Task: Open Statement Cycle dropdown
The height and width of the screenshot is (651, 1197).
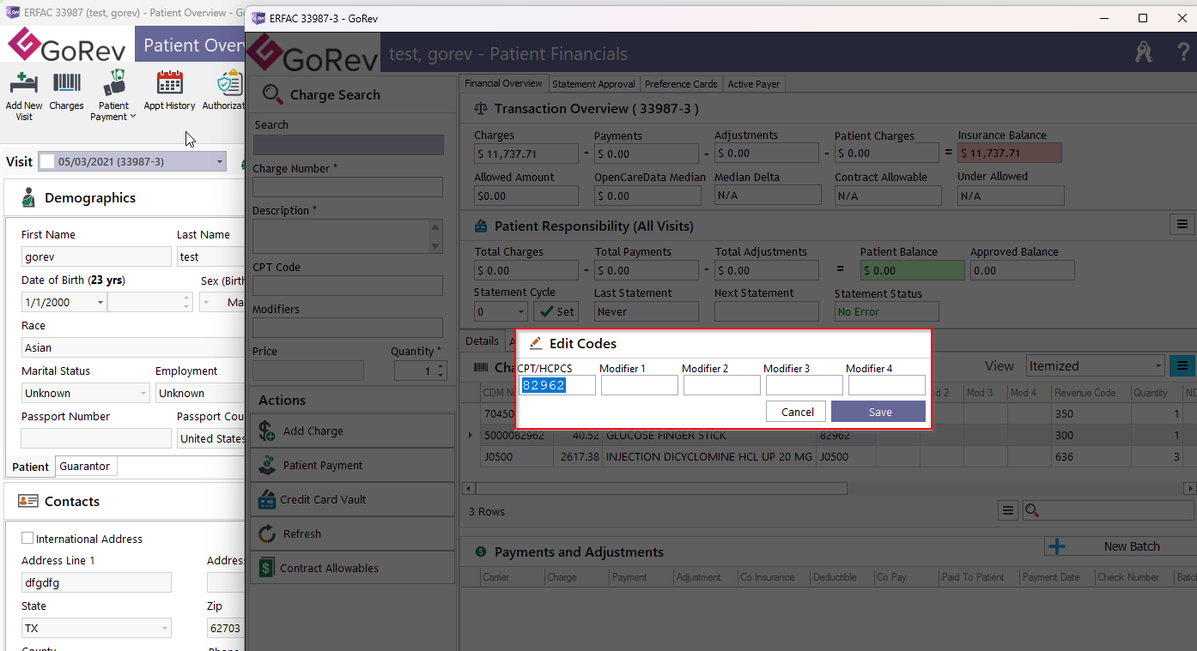Action: pos(520,312)
